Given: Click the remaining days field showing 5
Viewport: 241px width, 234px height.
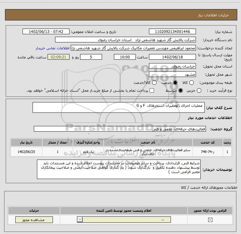Looking at the screenshot, I should point(91,57).
